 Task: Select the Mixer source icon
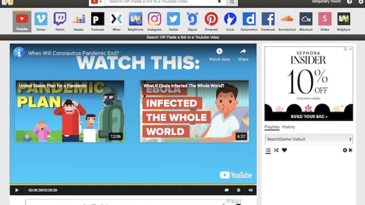tap(117, 21)
